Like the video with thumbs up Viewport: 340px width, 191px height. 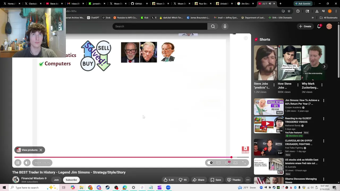click(x=169, y=180)
